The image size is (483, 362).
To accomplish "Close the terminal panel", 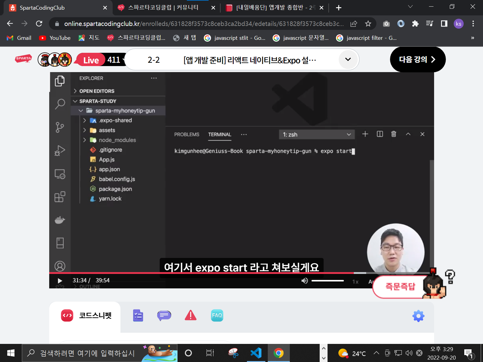I will [422, 134].
